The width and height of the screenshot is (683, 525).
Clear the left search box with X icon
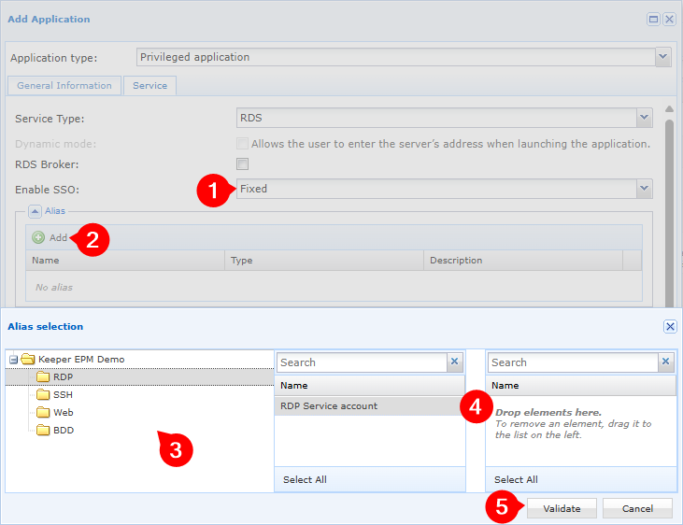click(454, 362)
